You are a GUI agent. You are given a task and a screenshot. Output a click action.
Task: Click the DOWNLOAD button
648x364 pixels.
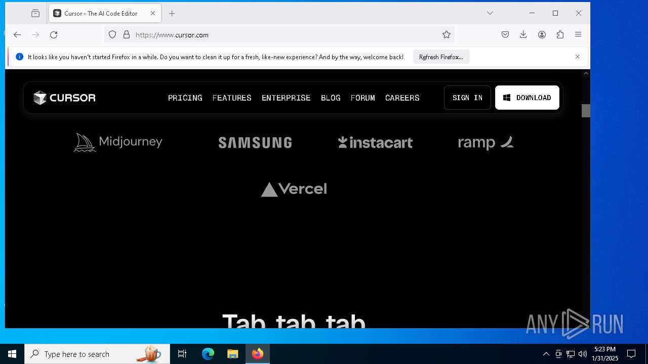[527, 98]
